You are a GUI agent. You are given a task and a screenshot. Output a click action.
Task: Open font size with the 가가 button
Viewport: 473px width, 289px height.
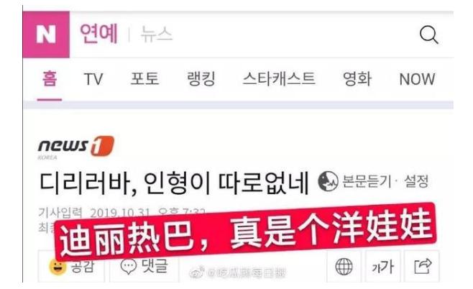click(383, 267)
